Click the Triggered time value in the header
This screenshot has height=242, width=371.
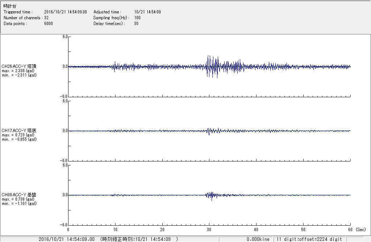[x=68, y=12]
